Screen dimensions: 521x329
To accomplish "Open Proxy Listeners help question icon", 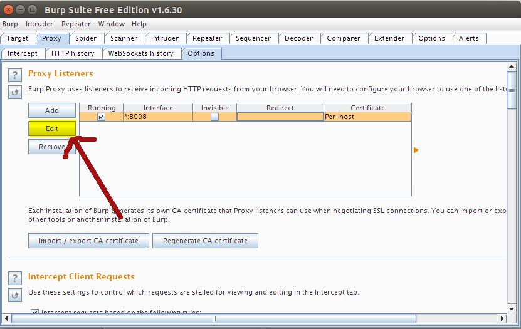I will (x=15, y=75).
